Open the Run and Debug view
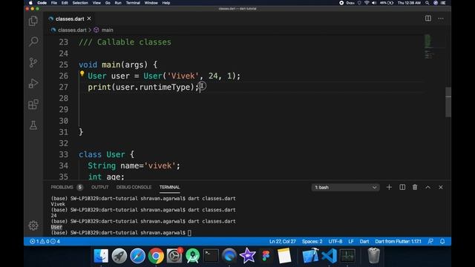The width and height of the screenshot is (475, 267). [x=33, y=83]
